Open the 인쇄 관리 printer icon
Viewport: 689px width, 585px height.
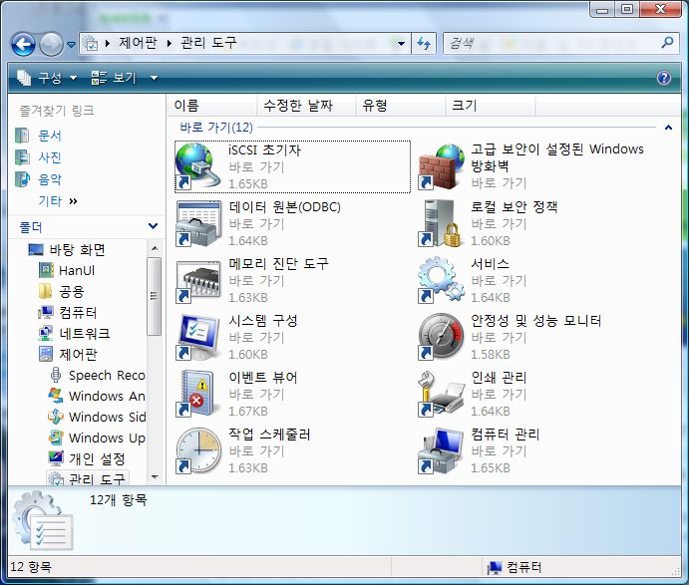click(x=441, y=394)
